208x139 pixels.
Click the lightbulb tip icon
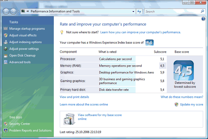click(x=62, y=32)
